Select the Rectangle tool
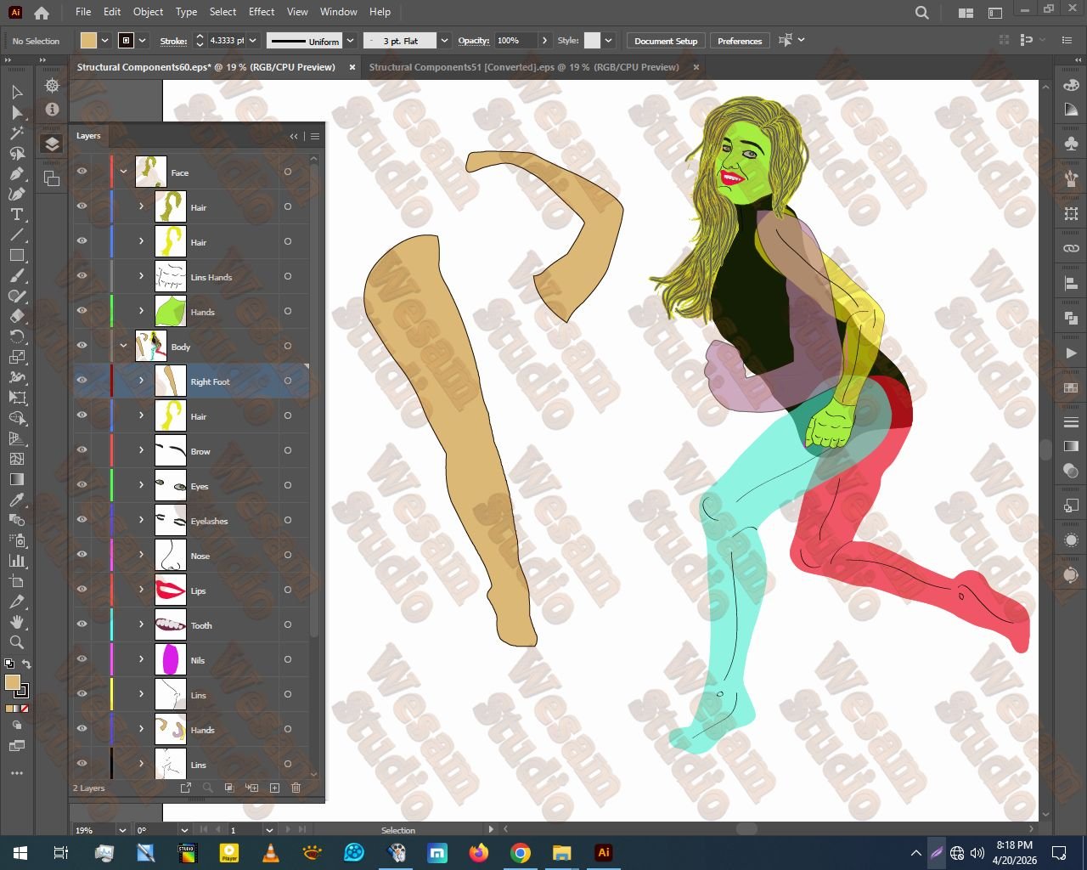This screenshot has width=1087, height=870. tap(16, 255)
